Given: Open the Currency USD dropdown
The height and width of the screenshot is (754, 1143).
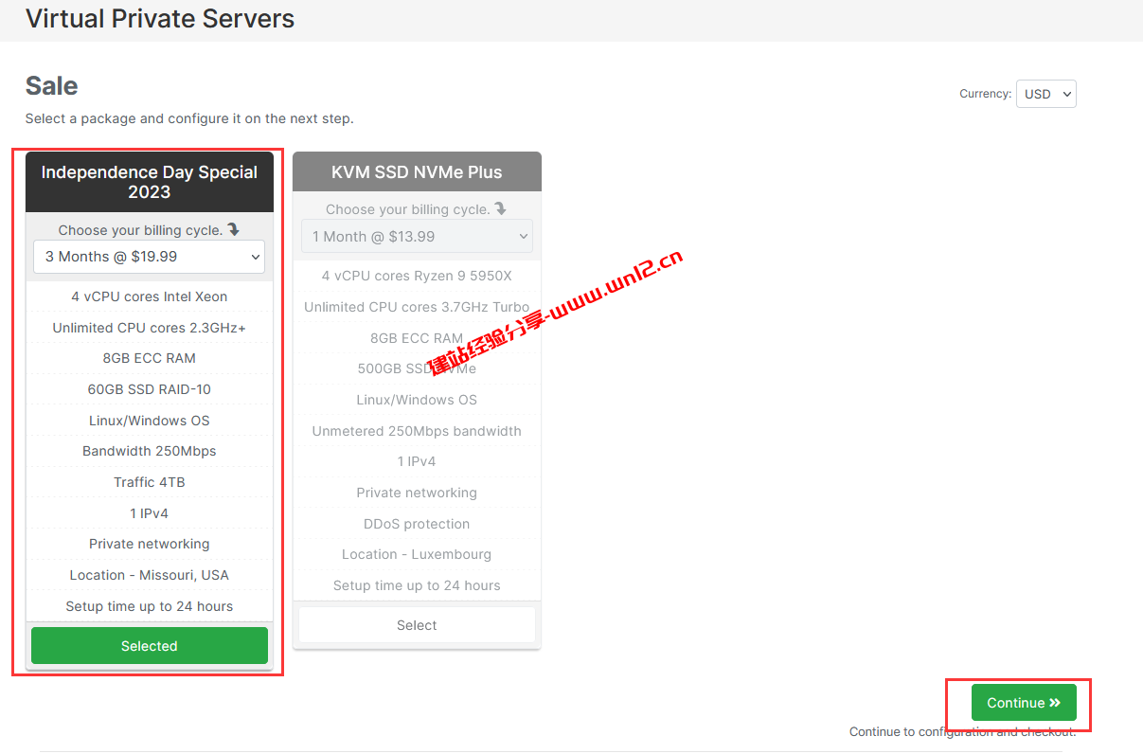Looking at the screenshot, I should (1045, 94).
